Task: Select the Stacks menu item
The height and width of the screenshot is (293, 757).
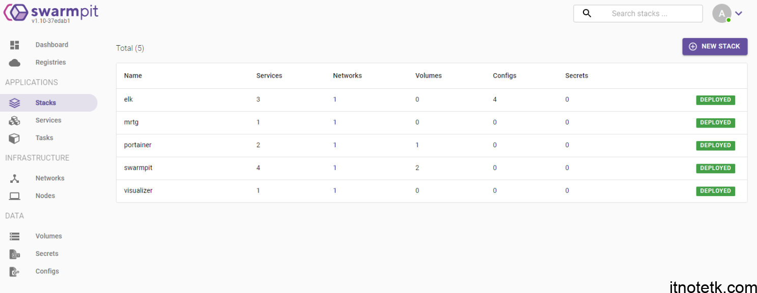Action: point(49,103)
